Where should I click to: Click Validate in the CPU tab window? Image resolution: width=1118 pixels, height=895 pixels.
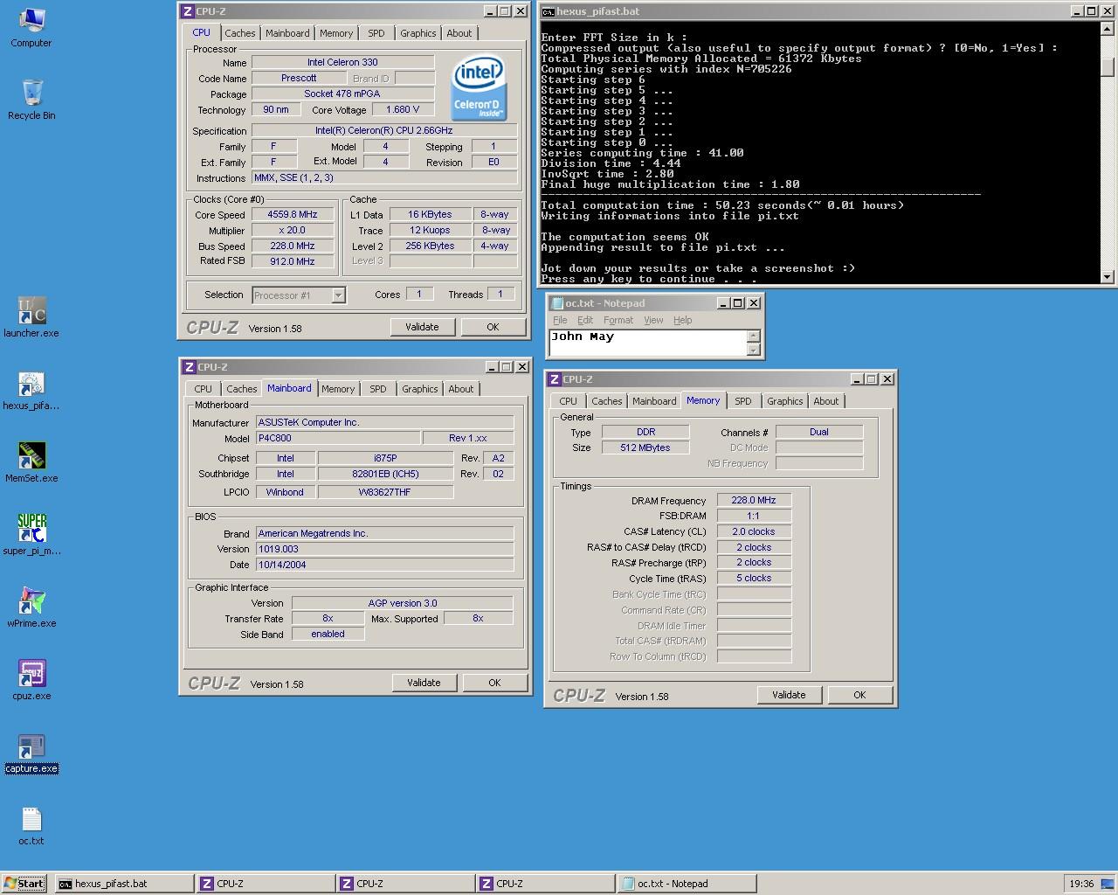tap(422, 327)
